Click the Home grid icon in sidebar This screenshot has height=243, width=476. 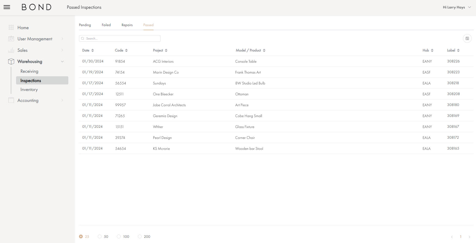[x=11, y=28]
